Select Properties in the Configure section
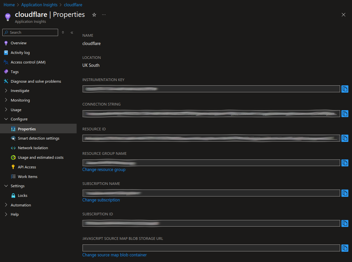352x262 pixels. click(x=38, y=129)
